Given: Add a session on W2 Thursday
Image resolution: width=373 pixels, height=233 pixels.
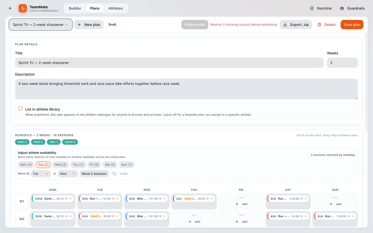Looking at the screenshot, I should [x=194, y=222].
